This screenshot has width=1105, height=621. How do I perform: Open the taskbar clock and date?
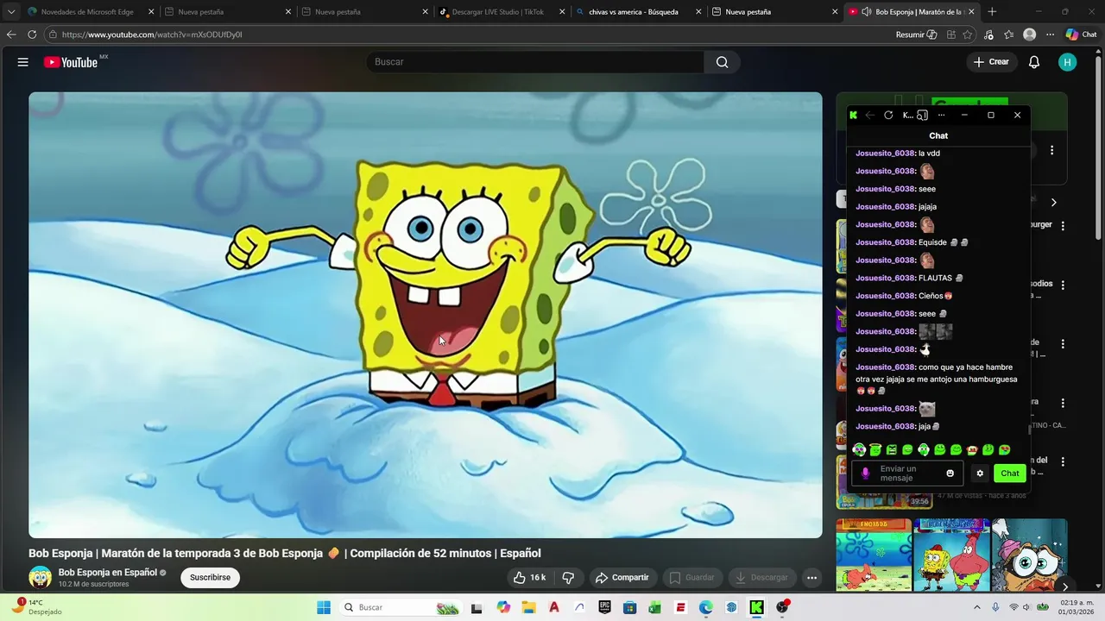(x=1077, y=607)
